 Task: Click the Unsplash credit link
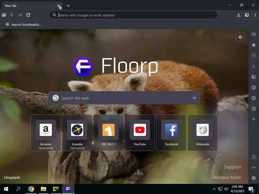(x=12, y=178)
